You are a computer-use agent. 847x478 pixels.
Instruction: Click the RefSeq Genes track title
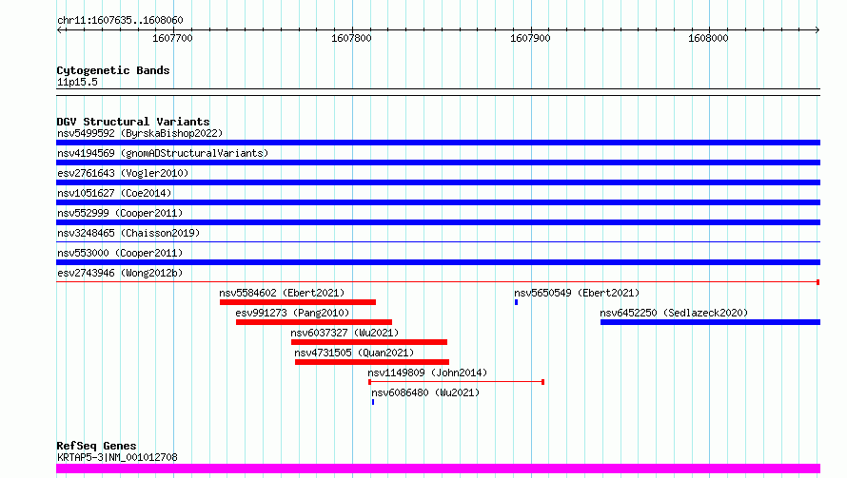click(96, 446)
